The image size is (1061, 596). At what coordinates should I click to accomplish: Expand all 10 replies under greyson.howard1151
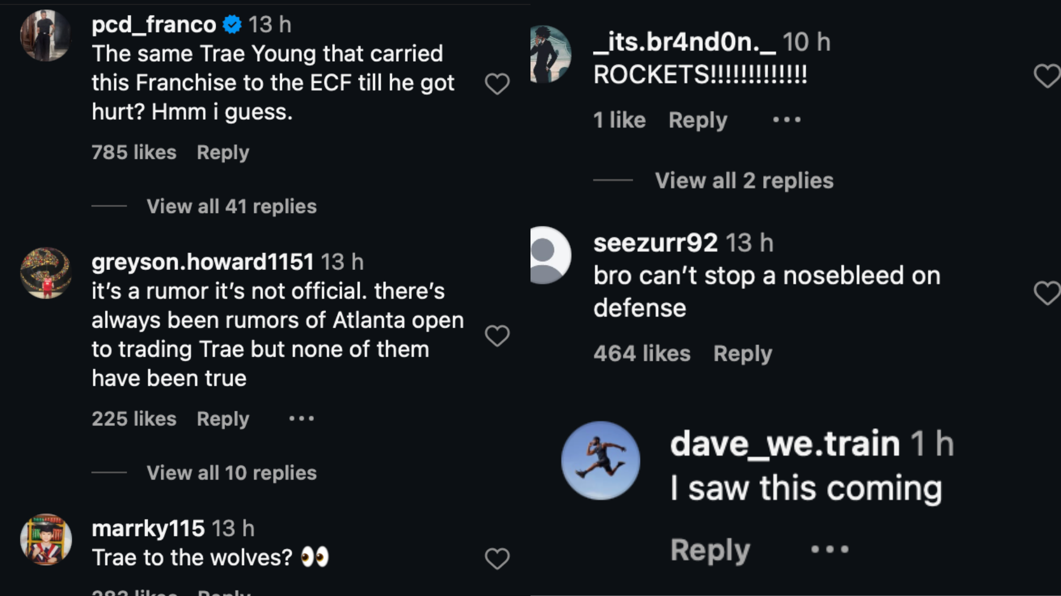[x=232, y=473]
